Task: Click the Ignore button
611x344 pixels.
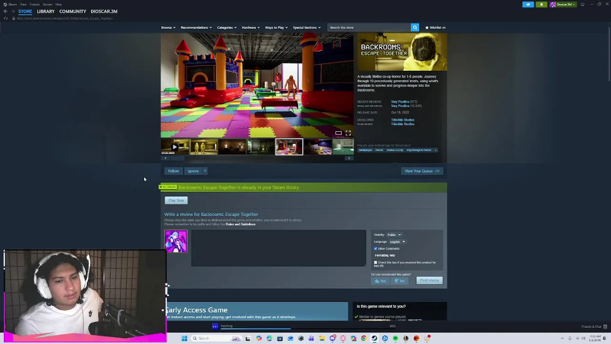Action: pyautogui.click(x=193, y=171)
